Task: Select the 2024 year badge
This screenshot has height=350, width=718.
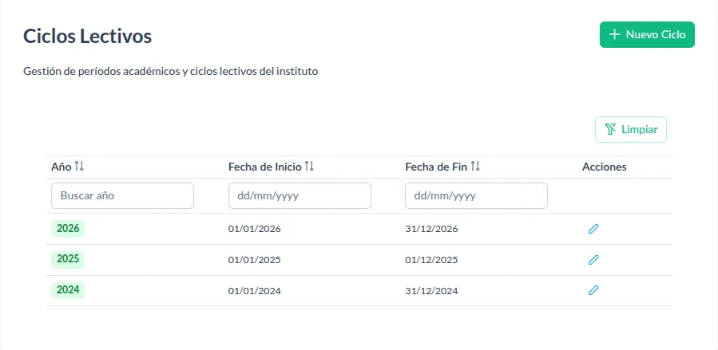Action: click(x=68, y=291)
